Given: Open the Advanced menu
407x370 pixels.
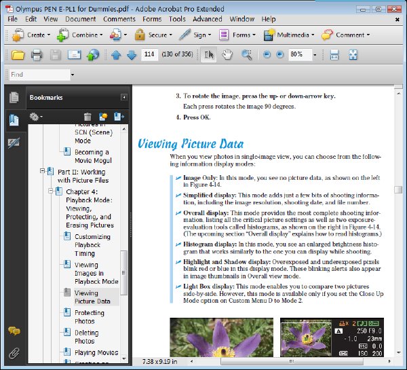Looking at the screenshot, I should [207, 19].
